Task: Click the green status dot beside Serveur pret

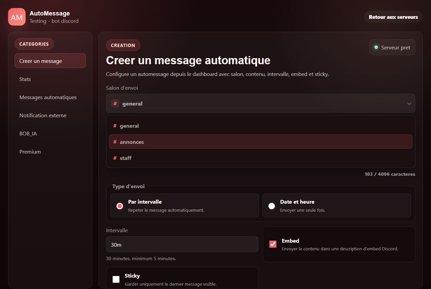Action: click(x=376, y=47)
